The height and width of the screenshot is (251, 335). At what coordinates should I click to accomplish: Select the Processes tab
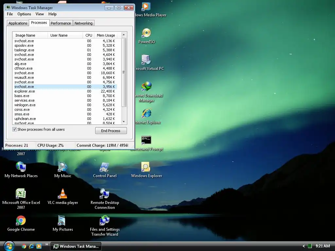click(39, 23)
